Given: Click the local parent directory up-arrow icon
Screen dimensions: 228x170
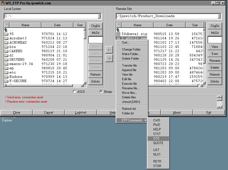Looking at the screenshot, I should (6, 30).
